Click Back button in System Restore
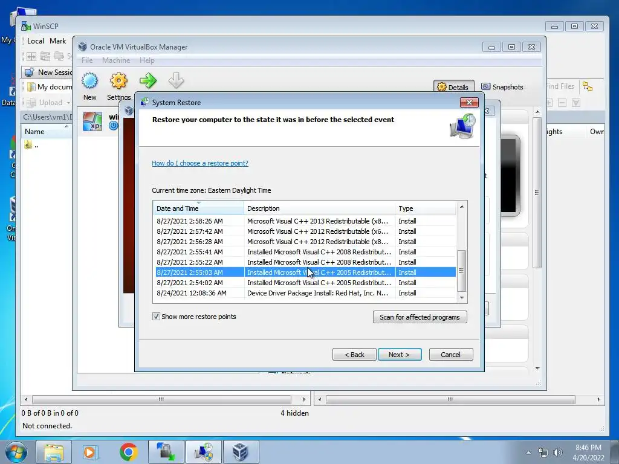This screenshot has width=619, height=464. (354, 354)
